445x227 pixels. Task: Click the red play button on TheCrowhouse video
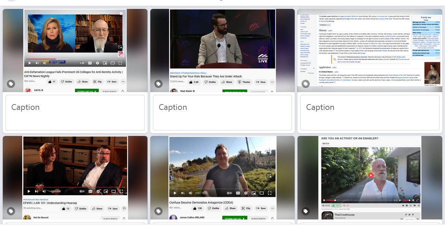371,175
